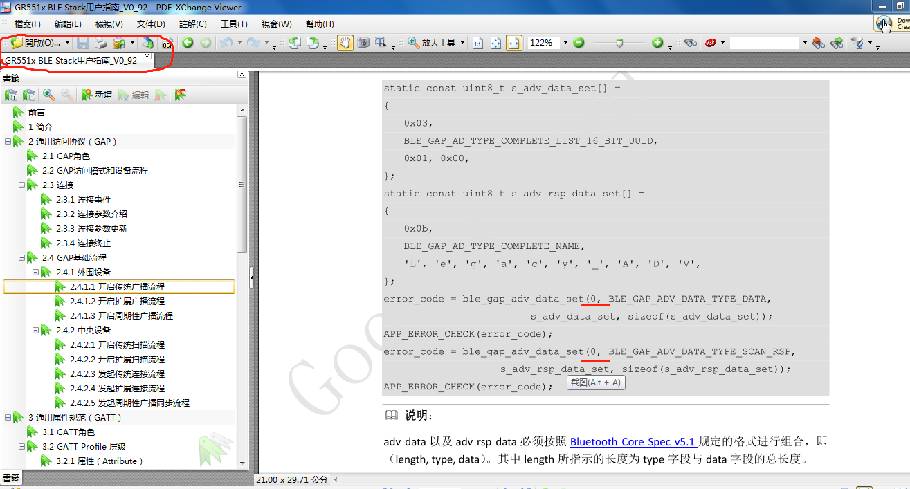Click the Snapshot camera tool
The image size is (910, 489).
click(363, 43)
